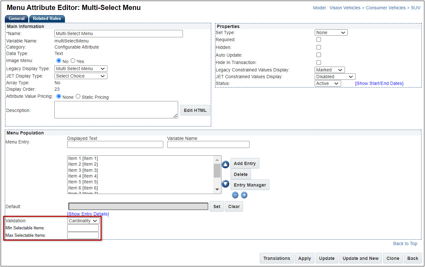Image resolution: width=425 pixels, height=267 pixels.
Task: Open SUV breadcrumb link
Action: 416,8
